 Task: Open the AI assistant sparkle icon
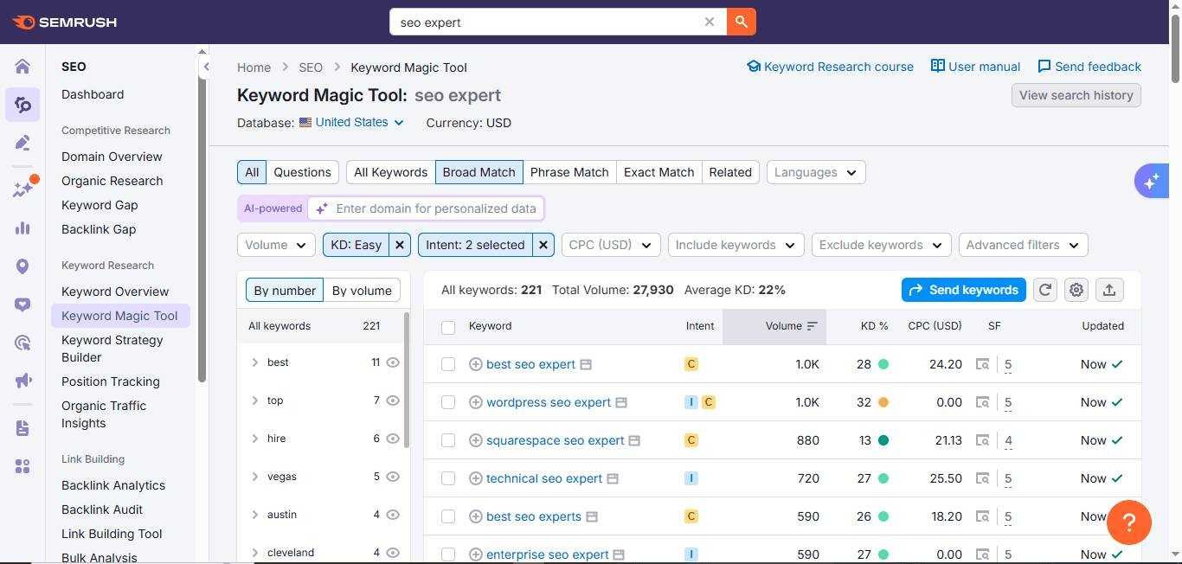1151,181
